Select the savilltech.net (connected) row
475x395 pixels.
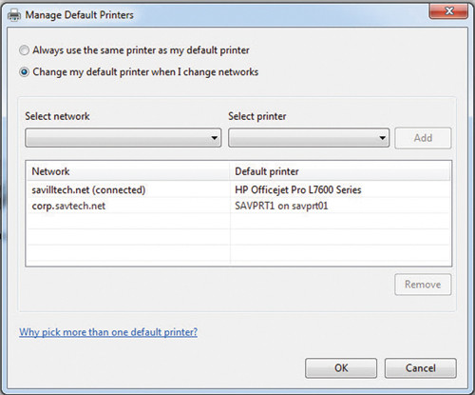(x=238, y=189)
